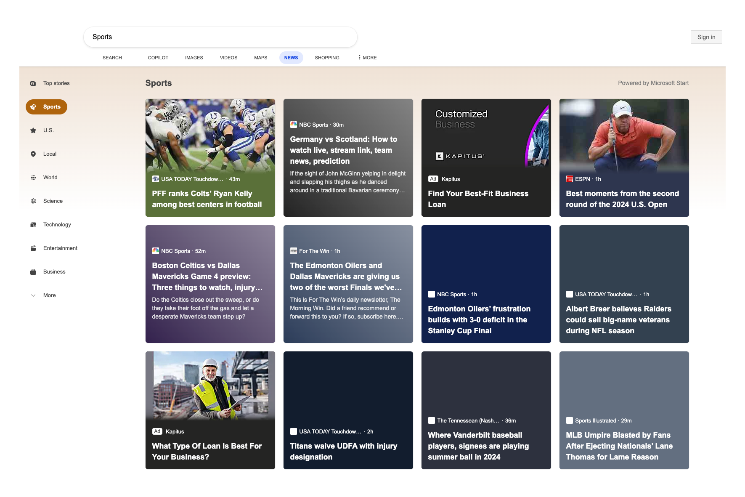The width and height of the screenshot is (745, 497).
Task: Click the three-dot icon beside MORE
Action: [359, 57]
